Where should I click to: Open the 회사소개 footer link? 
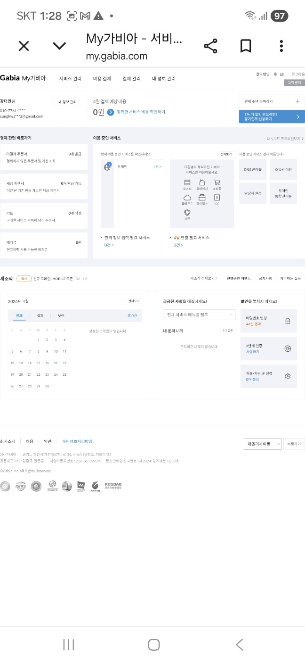pyautogui.click(x=8, y=441)
